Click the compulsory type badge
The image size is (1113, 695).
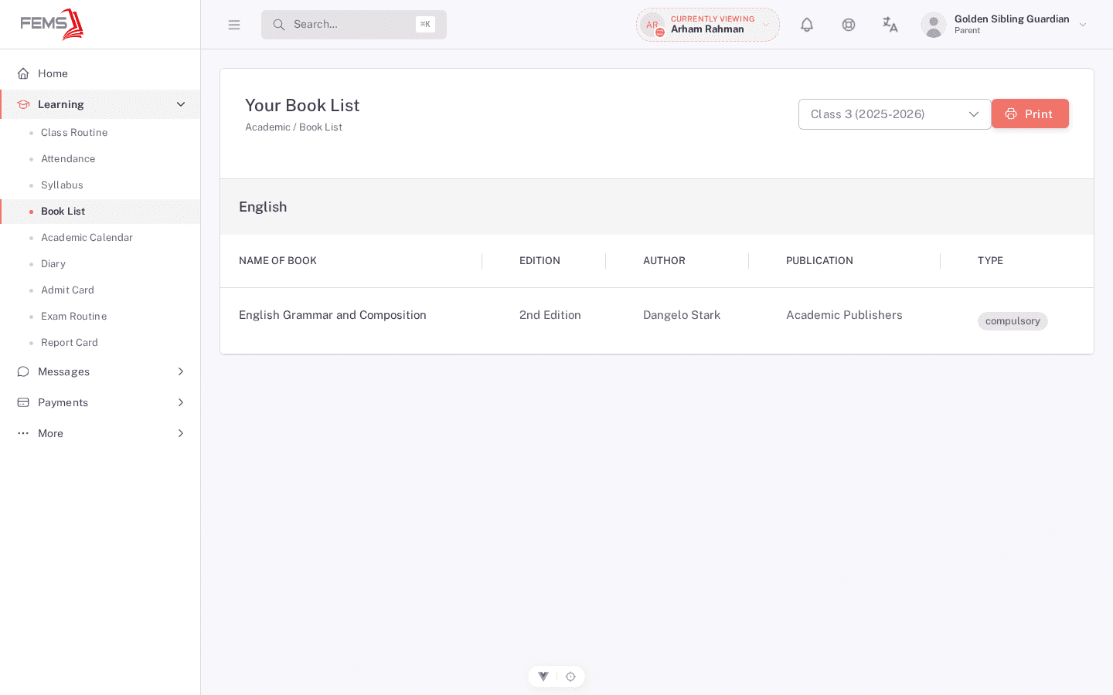pyautogui.click(x=1013, y=321)
